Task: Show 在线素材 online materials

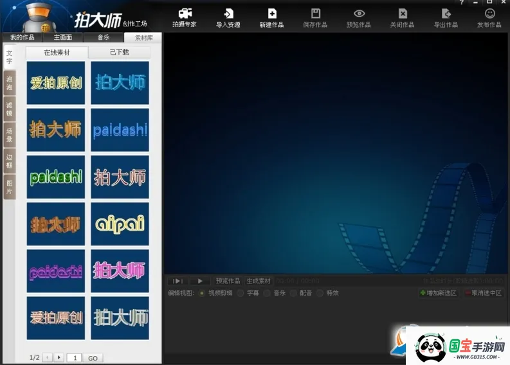Action: pyautogui.click(x=57, y=52)
